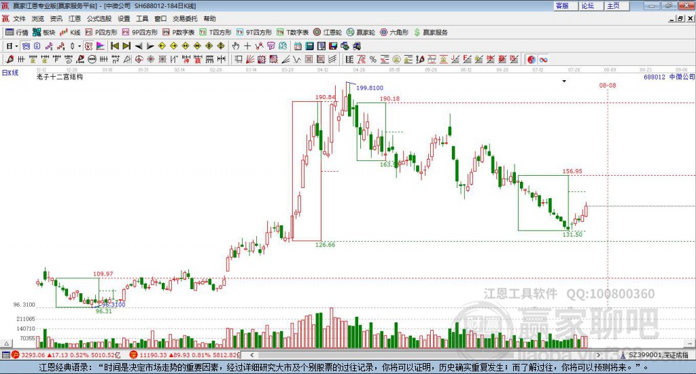Jump to first bar with |◀ icon
This screenshot has height=374, width=696.
tap(114, 46)
